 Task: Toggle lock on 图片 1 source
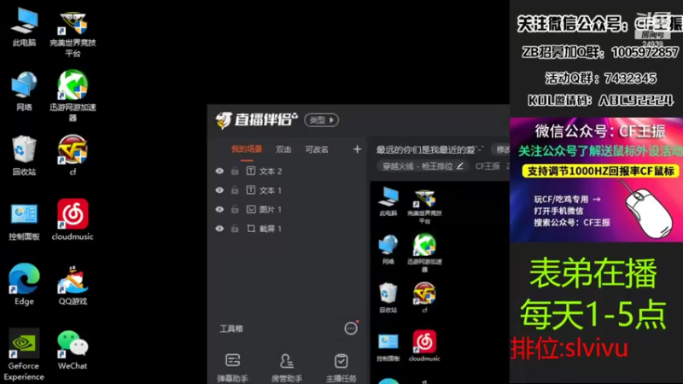[235, 209]
